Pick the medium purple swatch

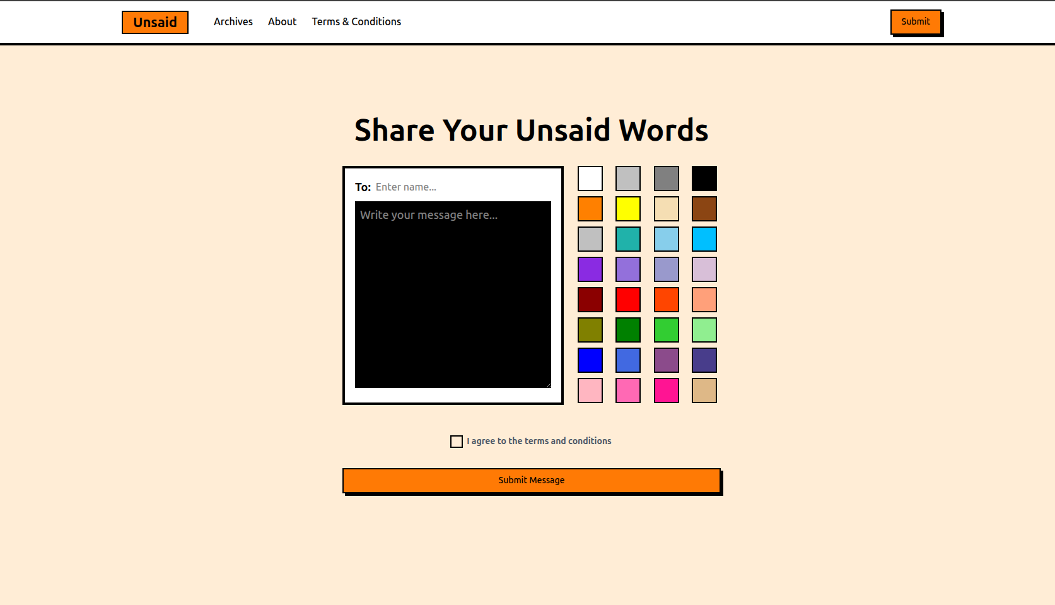tap(628, 269)
